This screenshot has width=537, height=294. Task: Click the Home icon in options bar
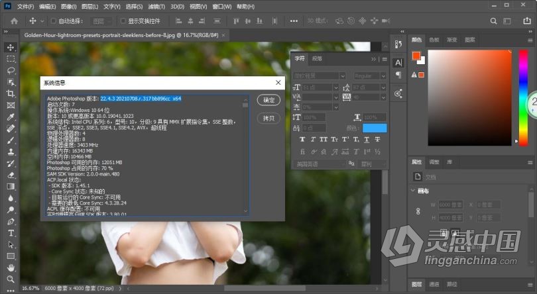coord(14,21)
